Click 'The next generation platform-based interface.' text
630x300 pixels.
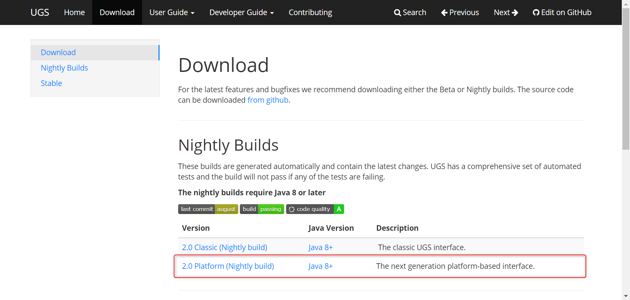pos(455,266)
